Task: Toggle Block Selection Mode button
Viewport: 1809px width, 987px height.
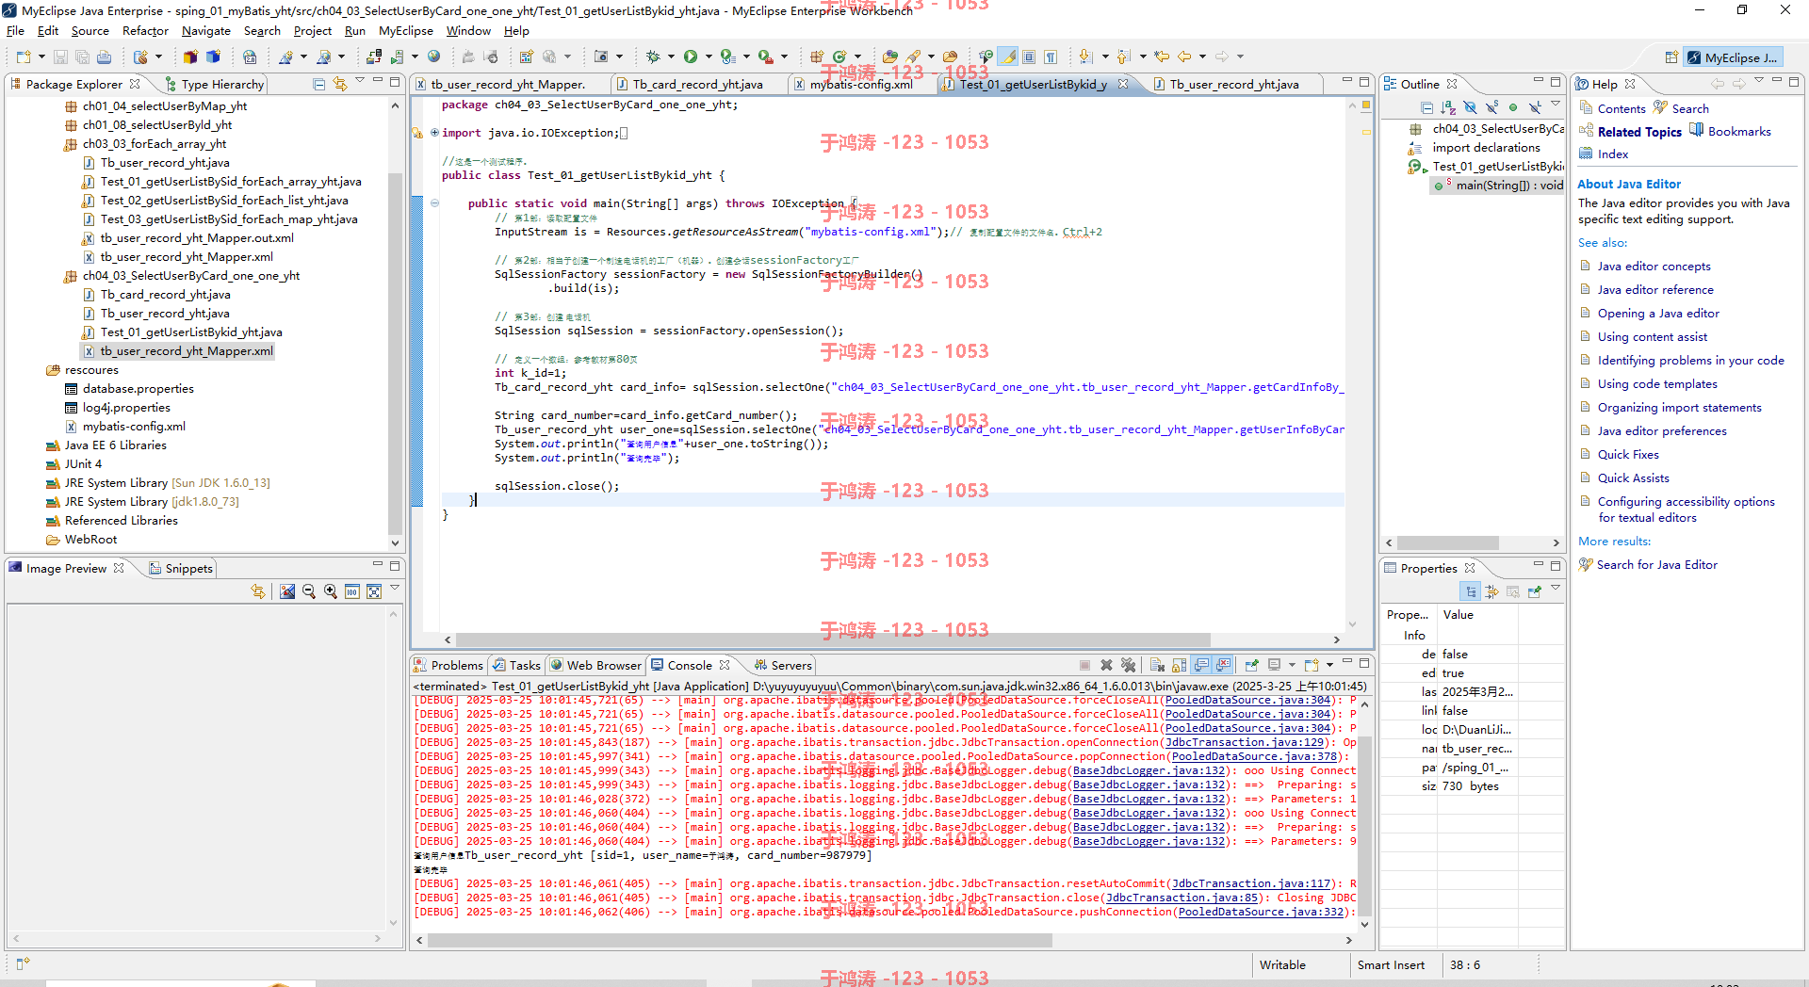Action: 1029,57
